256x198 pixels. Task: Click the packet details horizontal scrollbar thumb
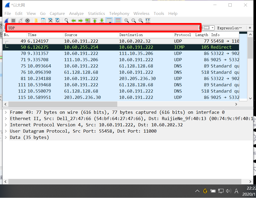(125, 181)
